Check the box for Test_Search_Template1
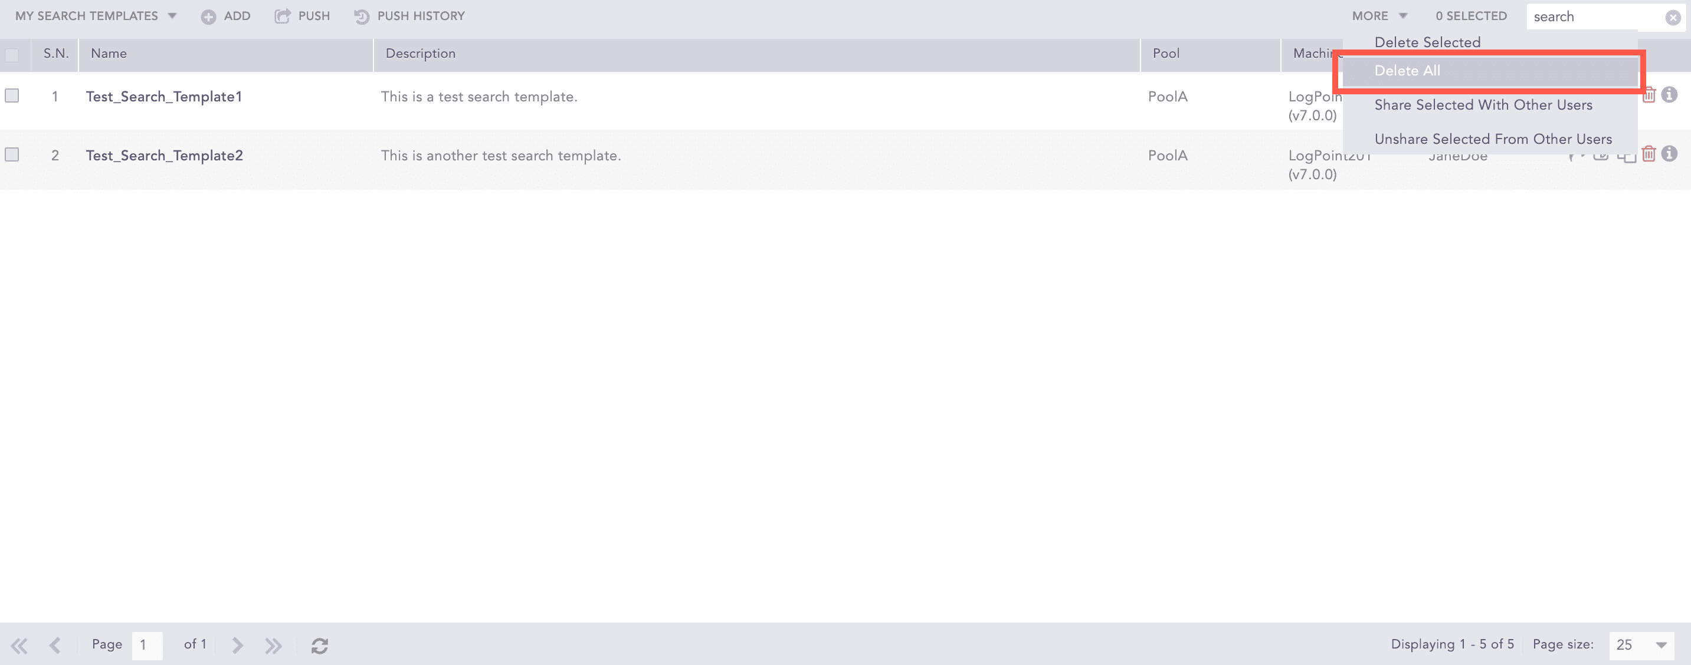 (x=12, y=96)
